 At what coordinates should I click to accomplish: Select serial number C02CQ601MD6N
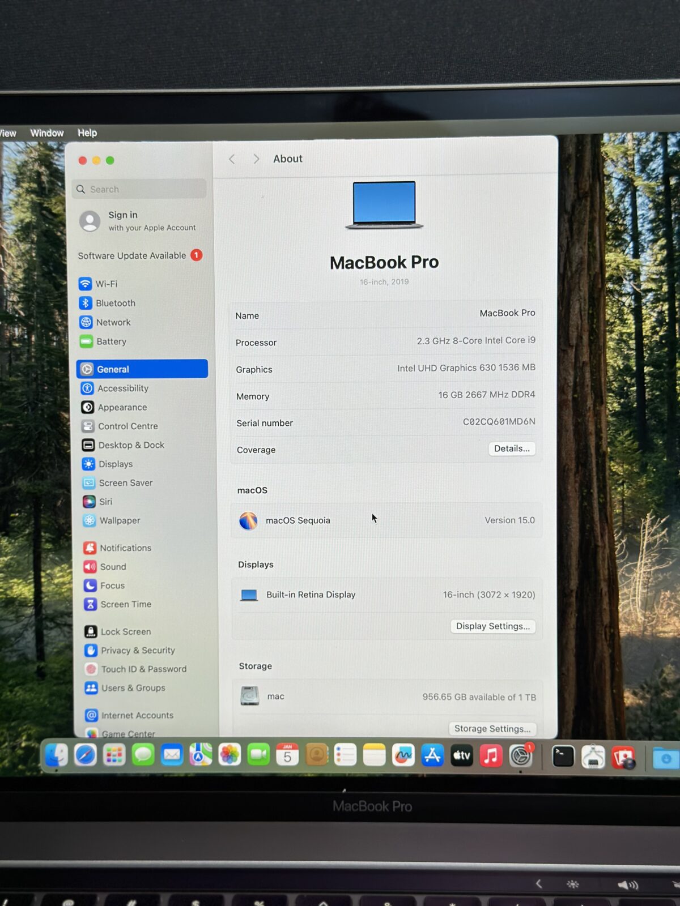(x=499, y=422)
